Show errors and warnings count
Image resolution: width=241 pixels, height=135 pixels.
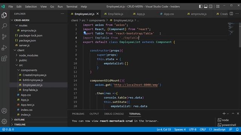8,129
